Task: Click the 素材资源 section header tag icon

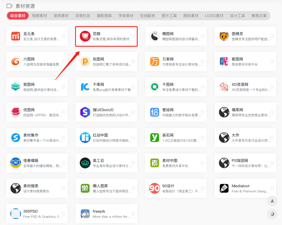Action: pos(9,6)
